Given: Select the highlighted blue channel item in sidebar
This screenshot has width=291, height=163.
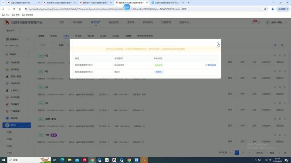Looking at the screenshot, I should 17,125.
